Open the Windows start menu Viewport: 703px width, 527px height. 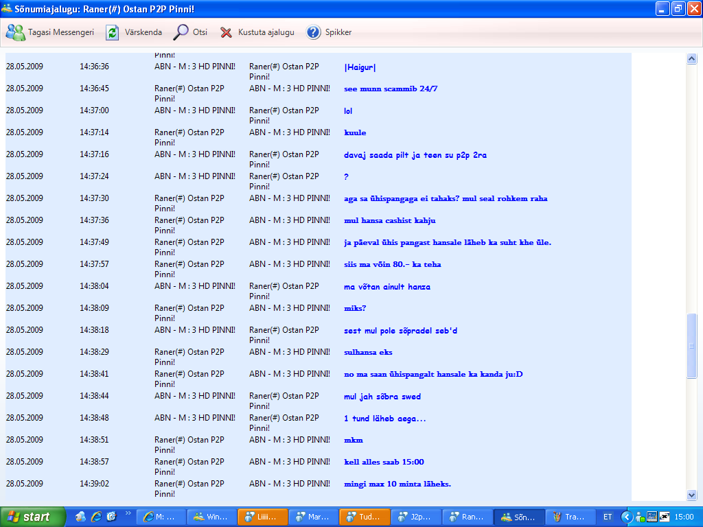pyautogui.click(x=33, y=517)
